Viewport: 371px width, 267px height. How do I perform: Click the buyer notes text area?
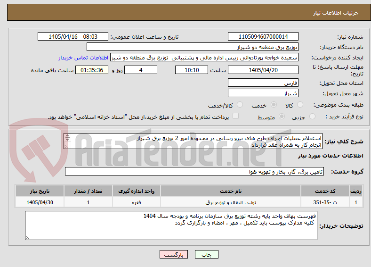pos(171,225)
